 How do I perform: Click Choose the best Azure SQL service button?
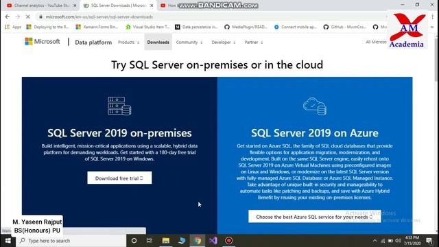pyautogui.click(x=314, y=217)
